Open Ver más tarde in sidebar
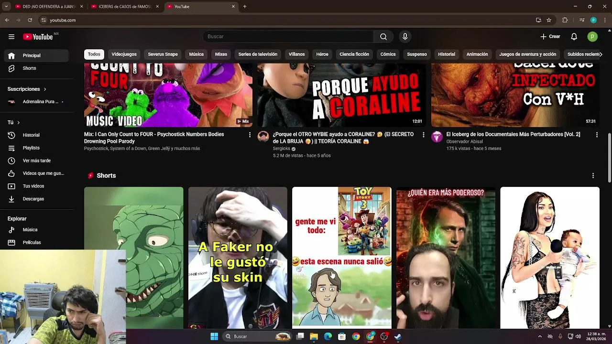The width and height of the screenshot is (612, 344). tap(37, 161)
